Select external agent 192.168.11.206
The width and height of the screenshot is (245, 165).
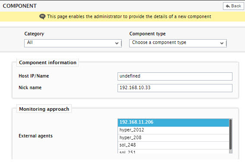click(173, 122)
